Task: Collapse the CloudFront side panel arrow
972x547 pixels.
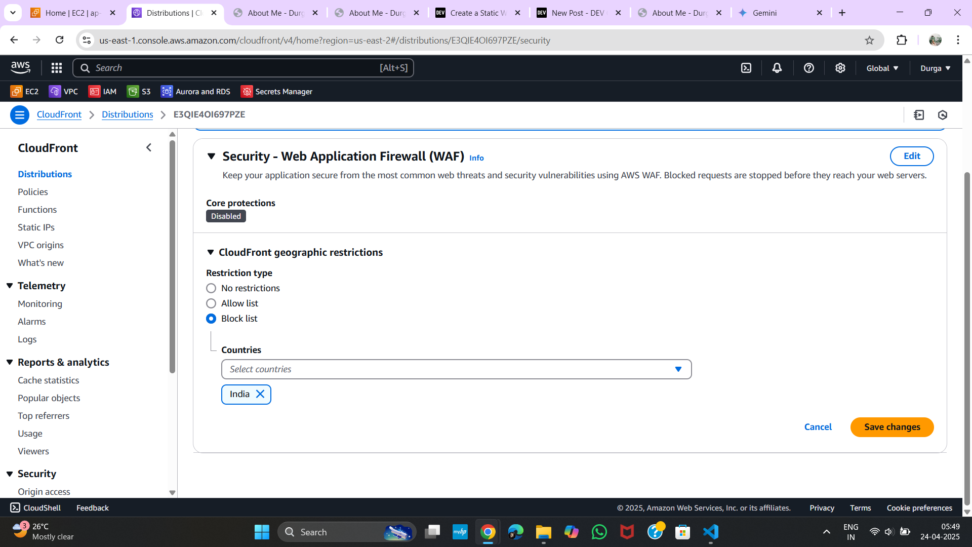Action: [x=149, y=147]
